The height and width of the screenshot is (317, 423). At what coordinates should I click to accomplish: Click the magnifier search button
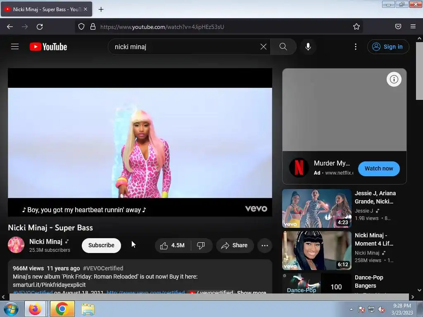[x=283, y=47]
